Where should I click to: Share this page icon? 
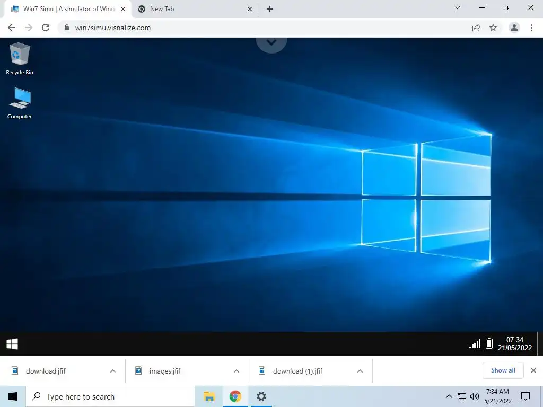[476, 28]
